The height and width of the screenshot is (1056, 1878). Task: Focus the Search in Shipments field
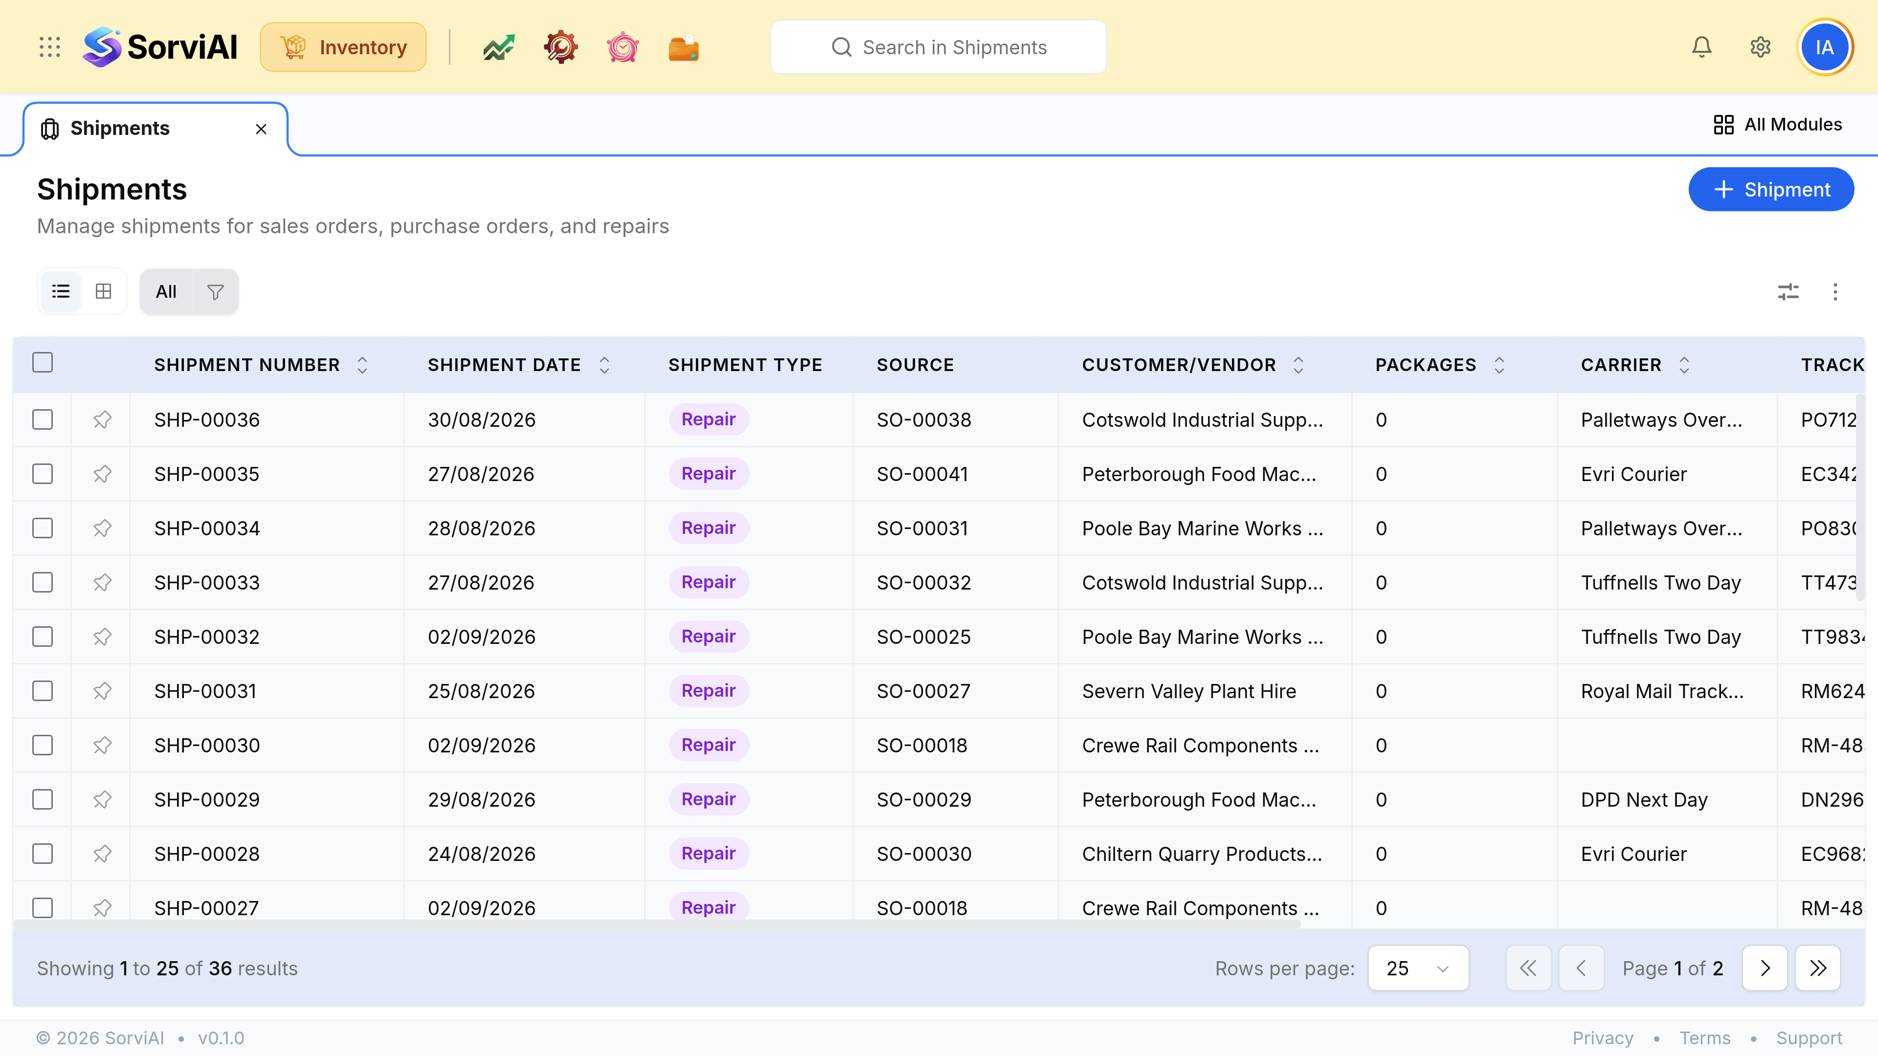939,47
